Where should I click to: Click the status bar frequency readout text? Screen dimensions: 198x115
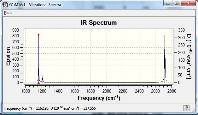(x=49, y=108)
